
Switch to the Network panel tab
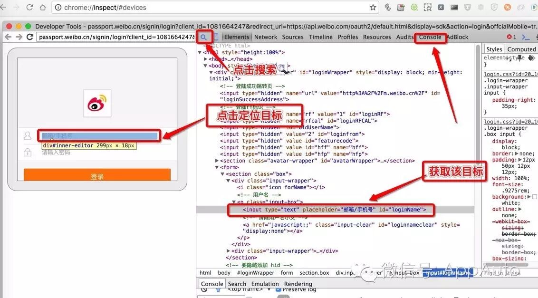[266, 37]
